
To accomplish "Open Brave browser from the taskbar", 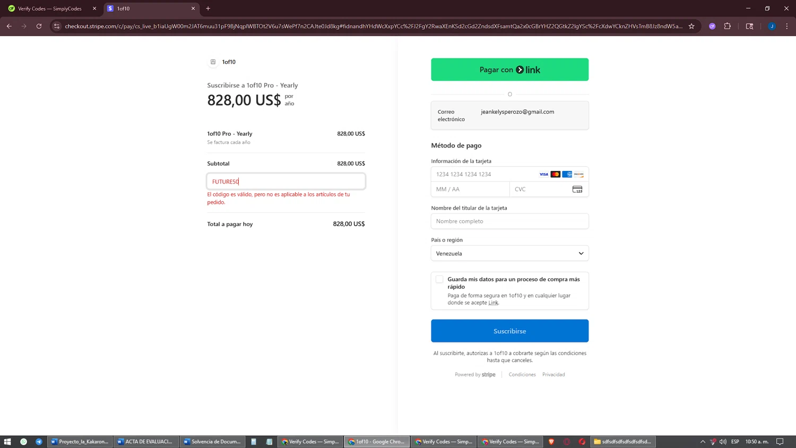I will point(551,442).
